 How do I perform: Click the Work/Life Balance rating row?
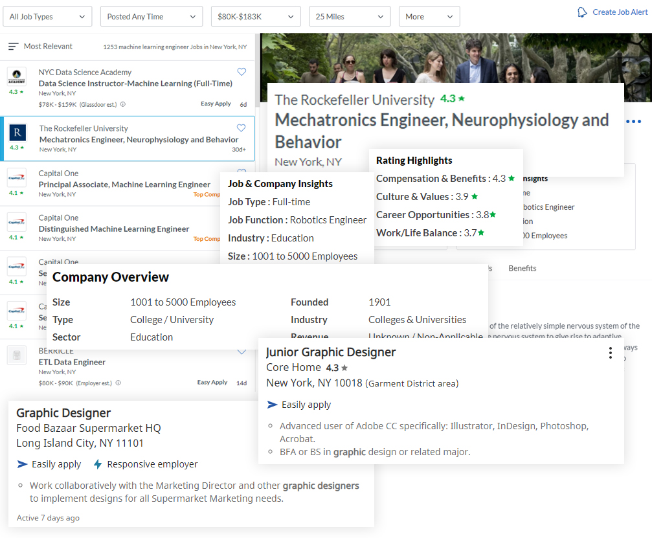click(431, 233)
